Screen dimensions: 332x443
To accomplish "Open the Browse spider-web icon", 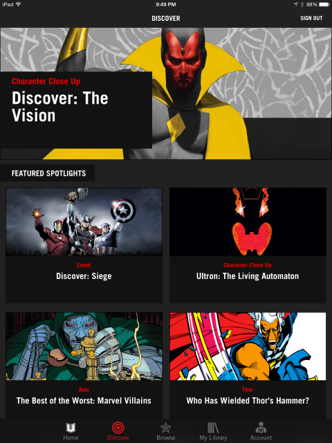I will point(166,428).
